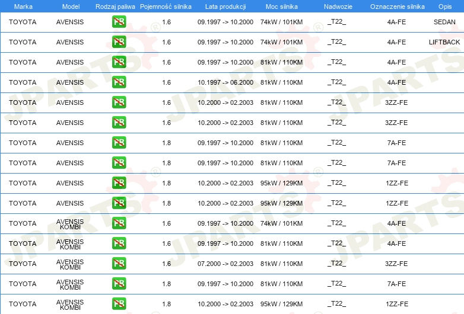Image resolution: width=464 pixels, height=314 pixels.
Task: Click 95kW / 129KM in the AVENSIS KOMBI row
Action: pyautogui.click(x=281, y=304)
